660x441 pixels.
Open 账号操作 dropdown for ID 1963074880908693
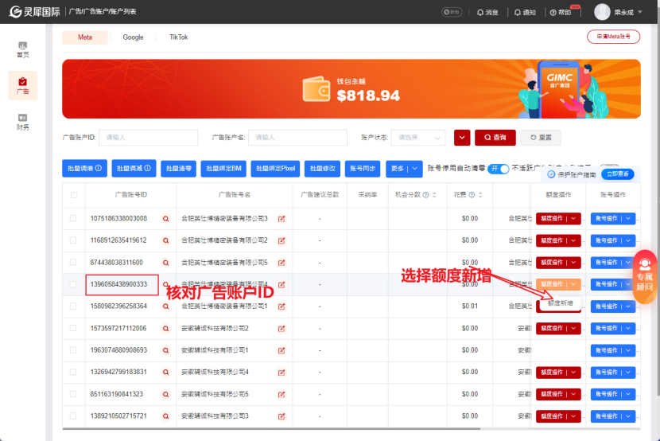(x=613, y=350)
